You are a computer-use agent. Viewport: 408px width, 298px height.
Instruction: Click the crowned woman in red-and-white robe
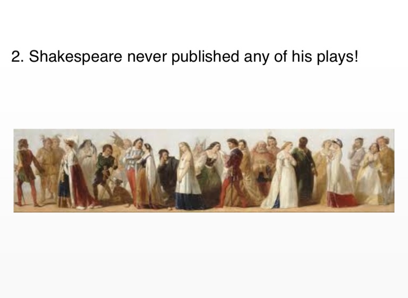(x=74, y=174)
